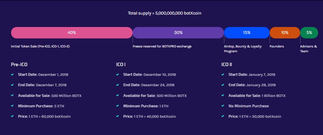
Task: Click Freeze reserved for BOTXPRO exchange label
Action: click(162, 46)
